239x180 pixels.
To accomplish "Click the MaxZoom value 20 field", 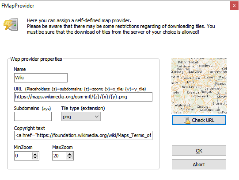I will pyautogui.click(x=60, y=156).
